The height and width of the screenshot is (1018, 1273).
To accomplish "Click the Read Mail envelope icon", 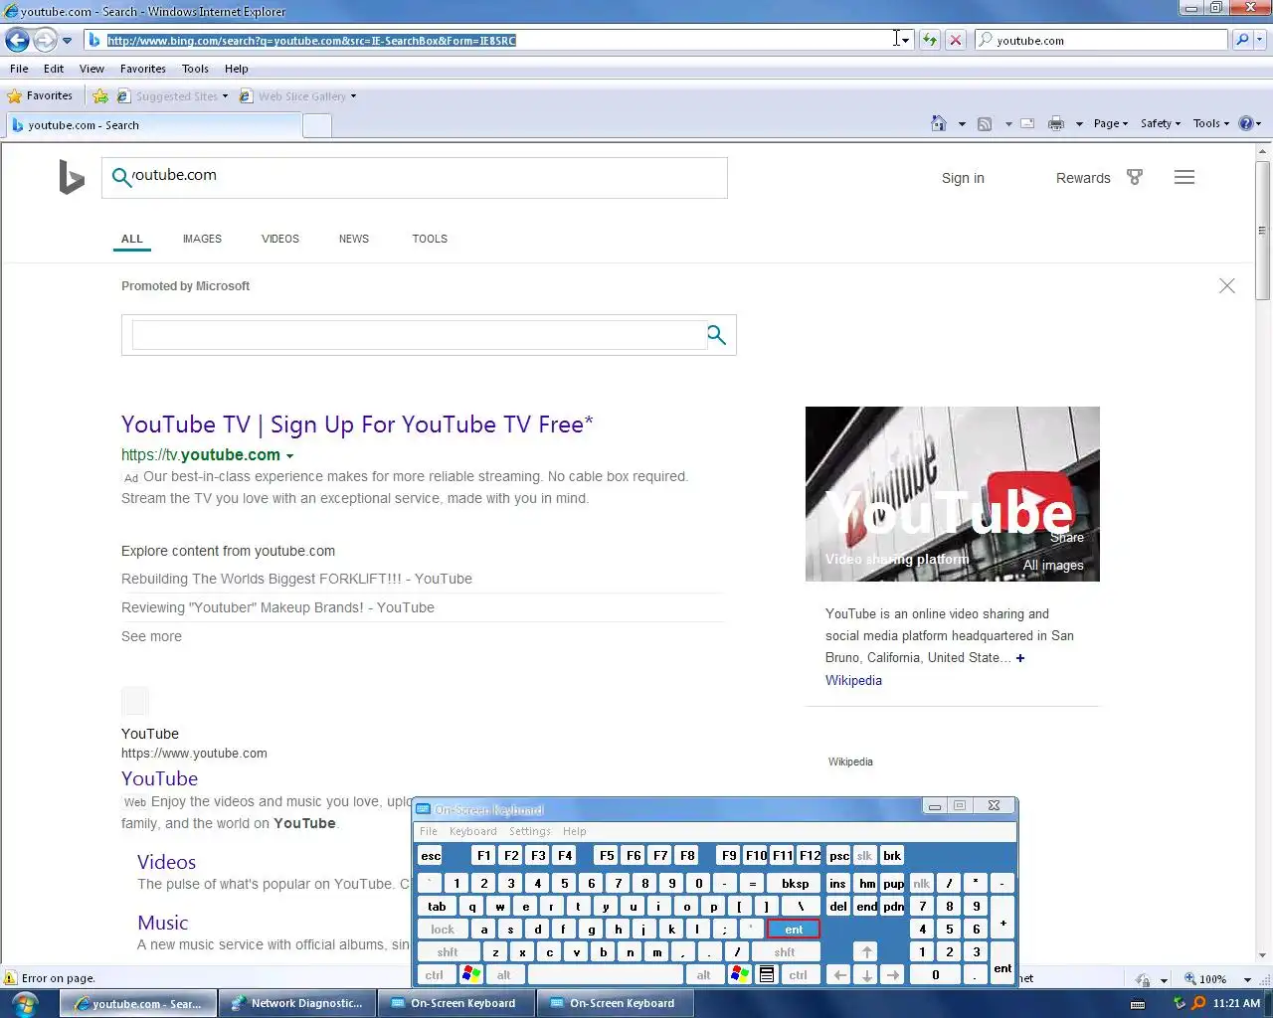I will click(x=1028, y=123).
